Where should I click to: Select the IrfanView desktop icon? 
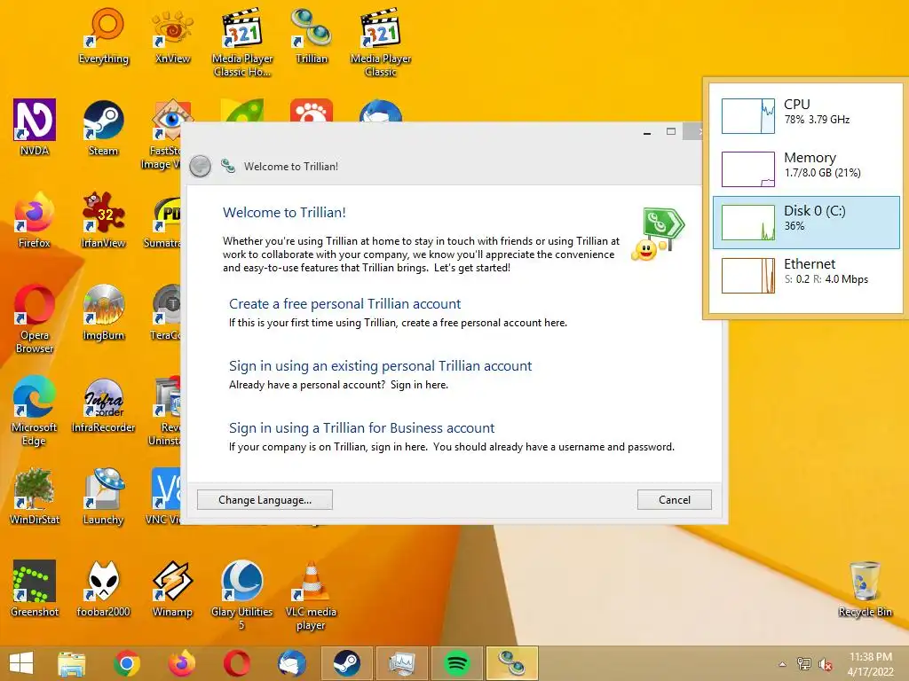point(103,220)
